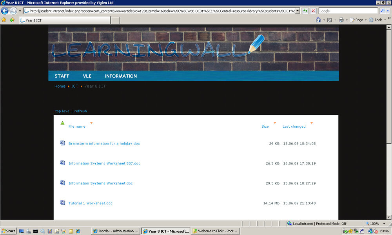Click sort arrow next to Last changed
Screen dimensions: 392x235
(x=312, y=123)
